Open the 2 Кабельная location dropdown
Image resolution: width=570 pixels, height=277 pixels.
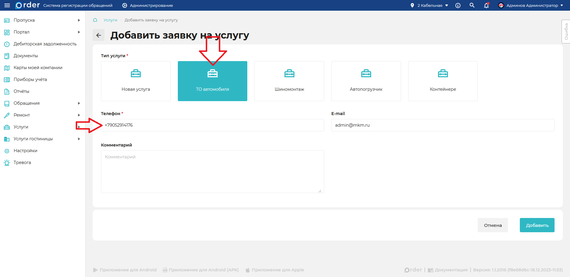click(x=429, y=5)
